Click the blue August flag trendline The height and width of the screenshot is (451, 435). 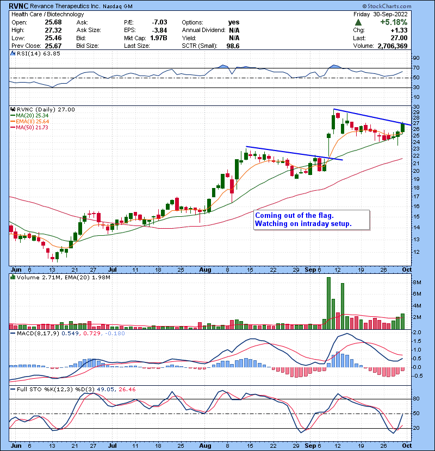tap(294, 153)
